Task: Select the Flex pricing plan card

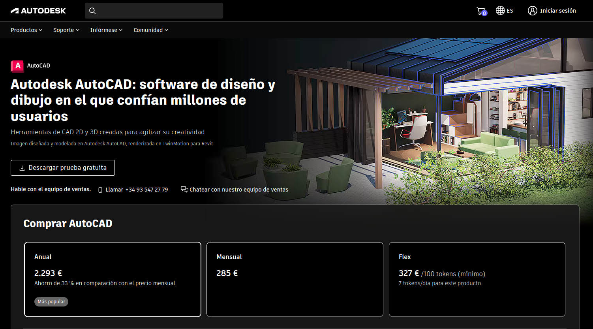Action: 477,279
